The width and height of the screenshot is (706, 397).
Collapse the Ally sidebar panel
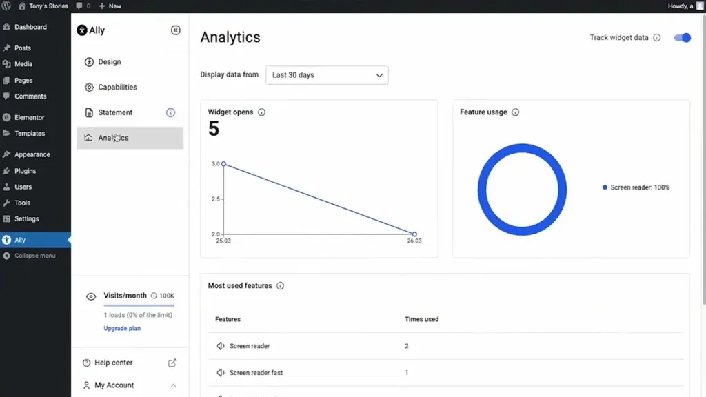point(175,30)
